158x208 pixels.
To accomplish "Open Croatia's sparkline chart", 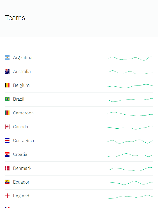I will [x=130, y=155].
